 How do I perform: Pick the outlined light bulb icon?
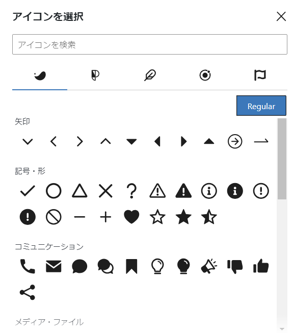[157, 266]
